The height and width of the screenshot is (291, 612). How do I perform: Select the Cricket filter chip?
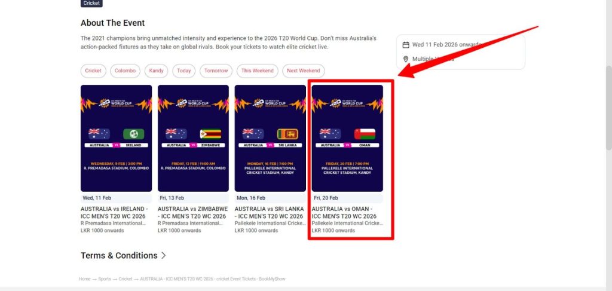pyautogui.click(x=93, y=71)
